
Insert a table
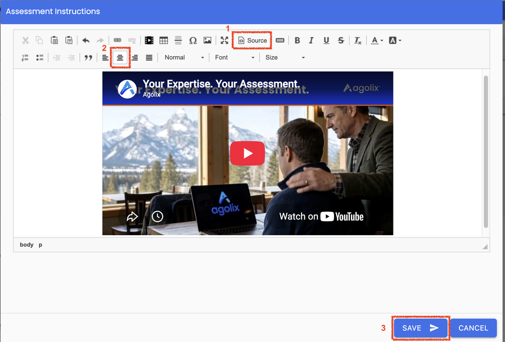click(x=164, y=40)
